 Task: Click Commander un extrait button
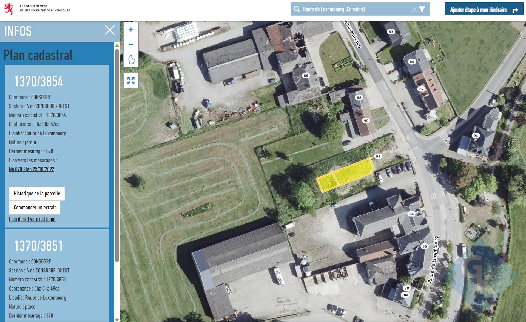35,208
